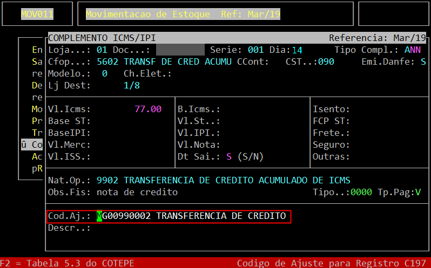Select the Tipo Compl. value ANN
The width and height of the screenshot is (431, 268).
click(413, 50)
